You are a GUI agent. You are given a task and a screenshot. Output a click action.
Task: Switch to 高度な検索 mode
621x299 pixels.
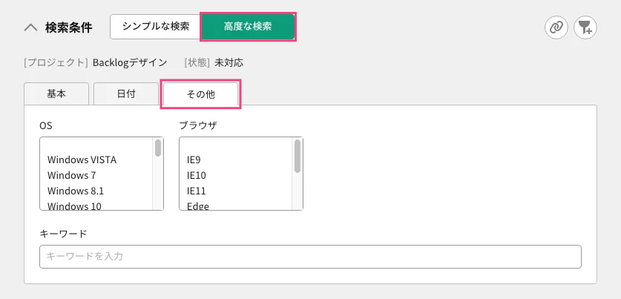pyautogui.click(x=248, y=27)
